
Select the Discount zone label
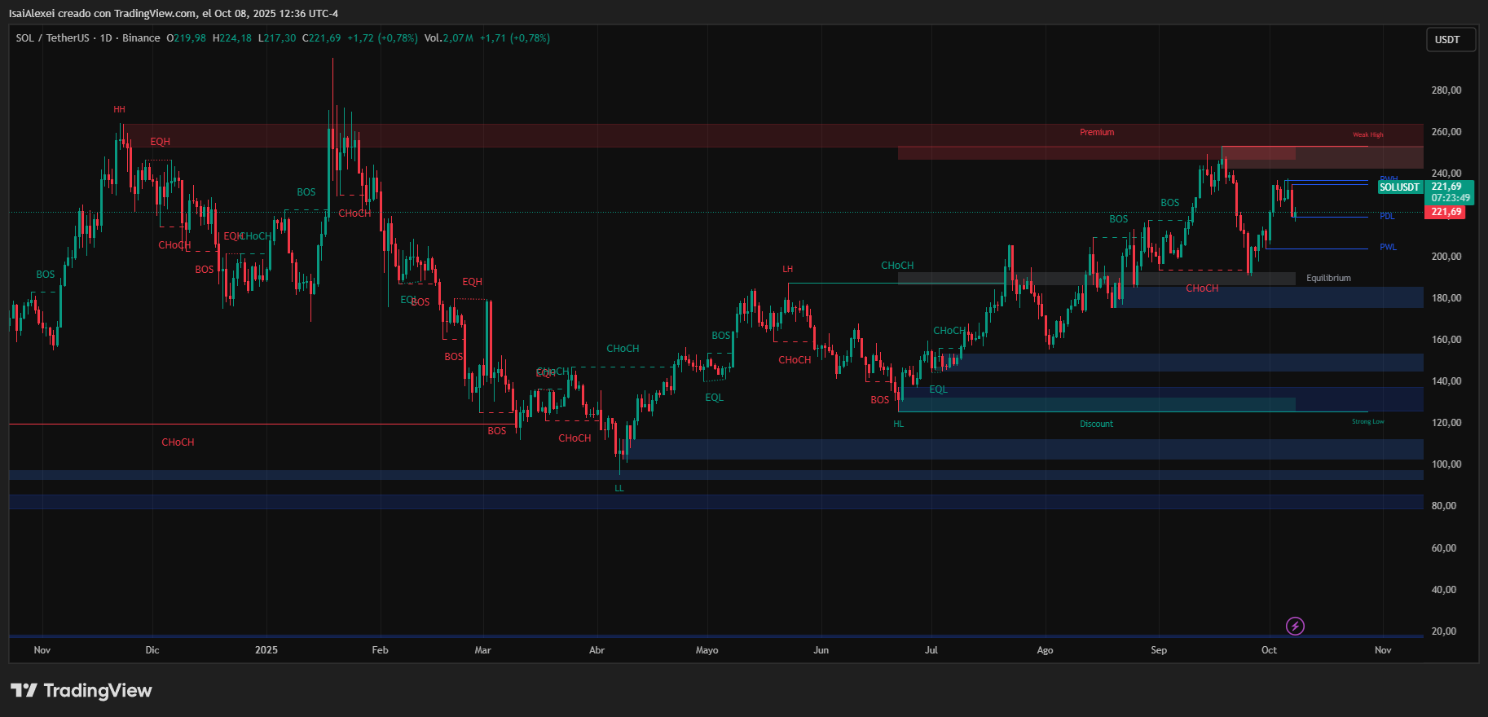coord(1096,424)
